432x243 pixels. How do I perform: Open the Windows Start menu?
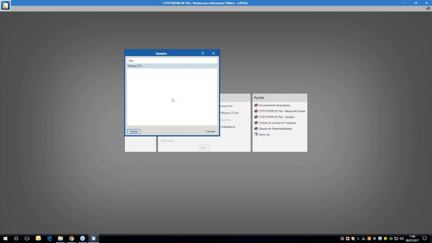click(x=5, y=238)
